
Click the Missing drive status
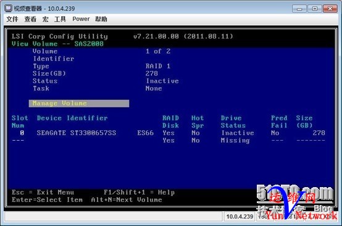coord(235,141)
